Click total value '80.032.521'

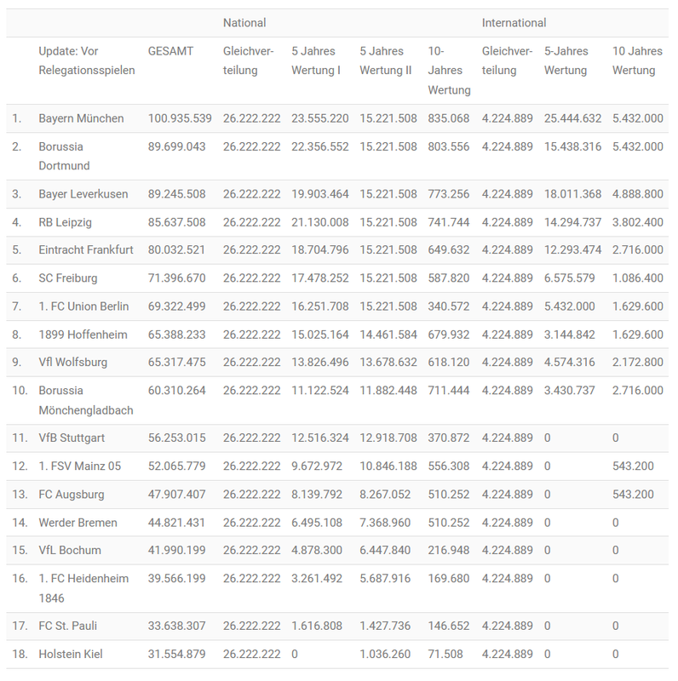click(176, 249)
